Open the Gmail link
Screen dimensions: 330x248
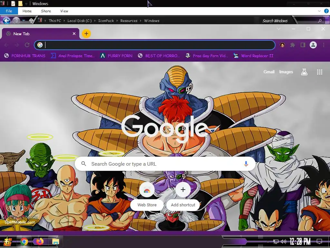point(269,72)
